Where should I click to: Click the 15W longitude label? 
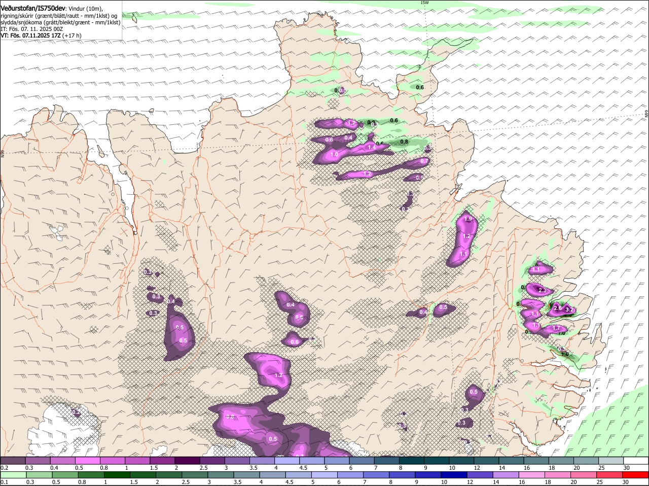click(x=424, y=3)
